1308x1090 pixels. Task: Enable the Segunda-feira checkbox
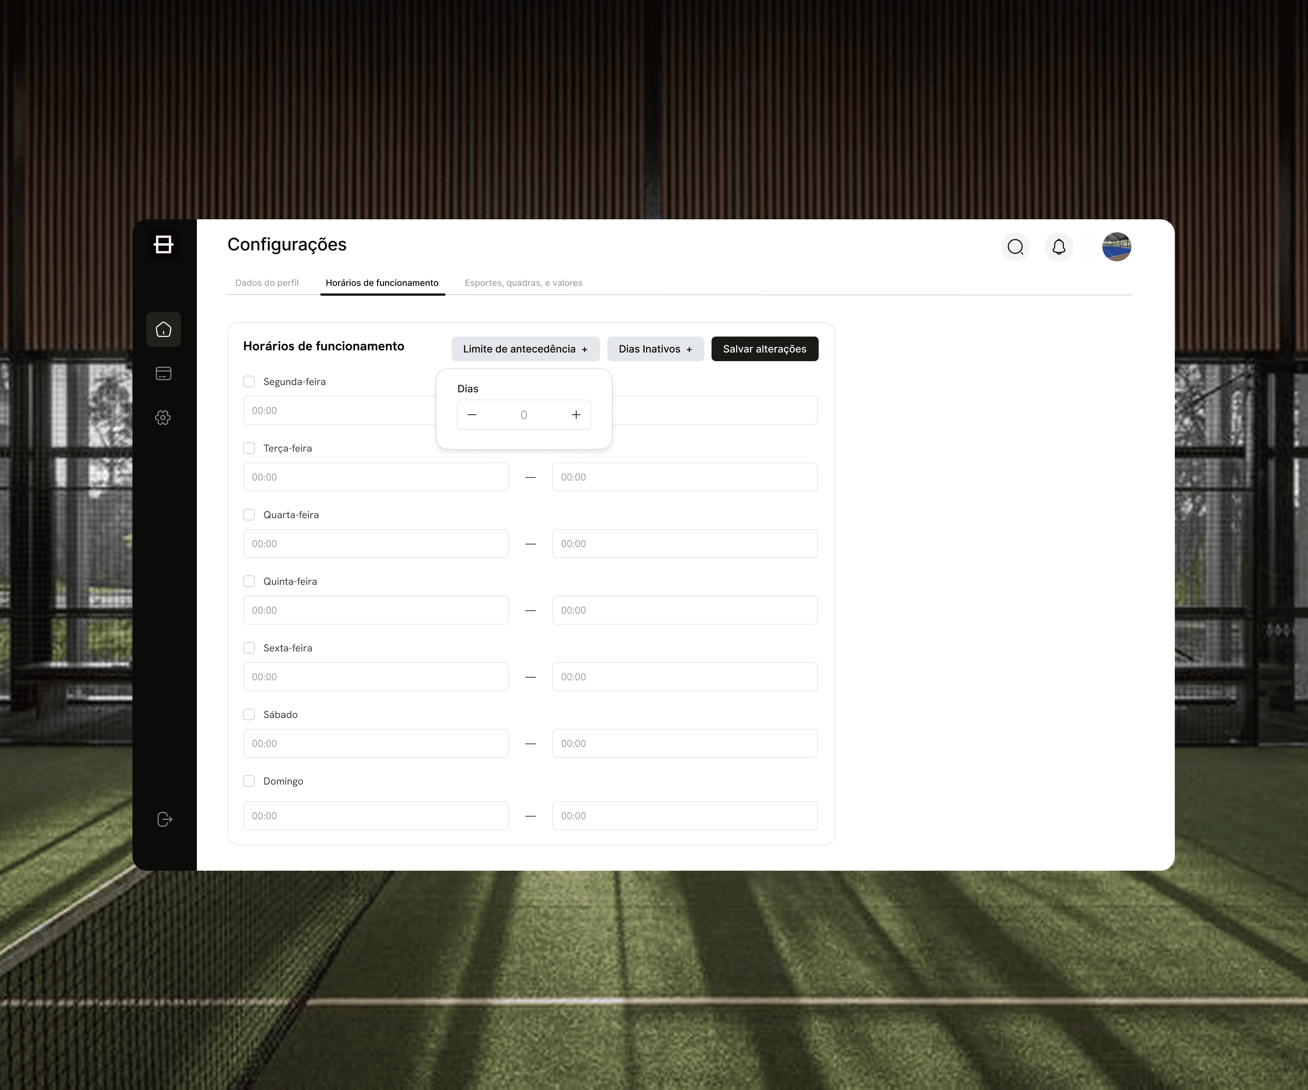coord(249,382)
